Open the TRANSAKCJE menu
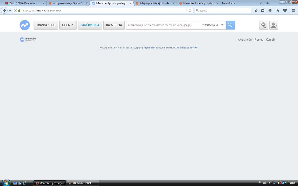Viewport: 298px width, 186px height. [x=46, y=25]
